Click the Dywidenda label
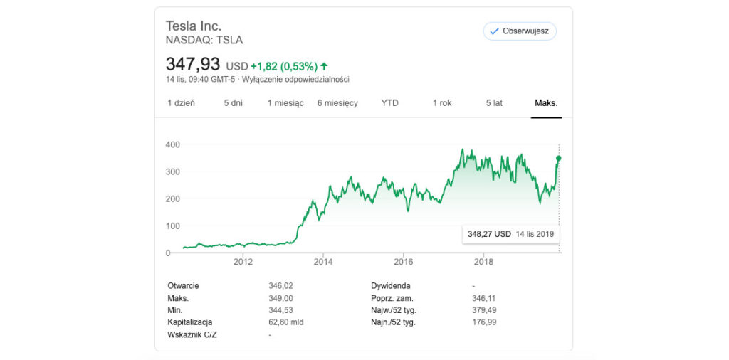729x360 pixels. pyautogui.click(x=391, y=286)
